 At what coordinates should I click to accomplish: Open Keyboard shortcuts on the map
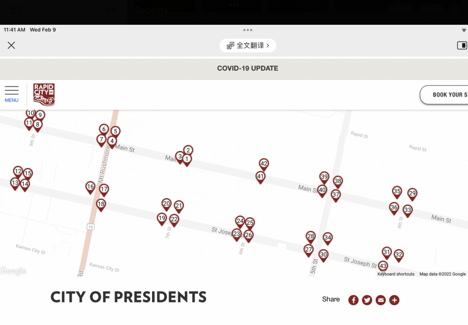396,274
